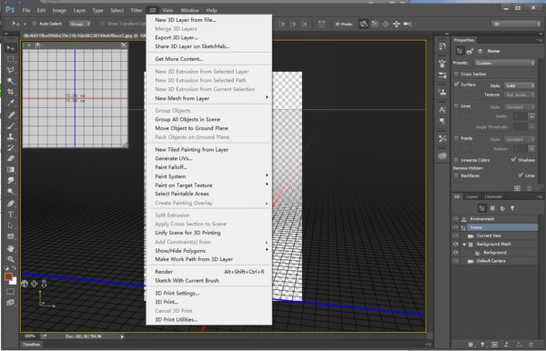546x351 pixels.
Task: Hide the Background Mesh eye icon
Action: pyautogui.click(x=456, y=245)
